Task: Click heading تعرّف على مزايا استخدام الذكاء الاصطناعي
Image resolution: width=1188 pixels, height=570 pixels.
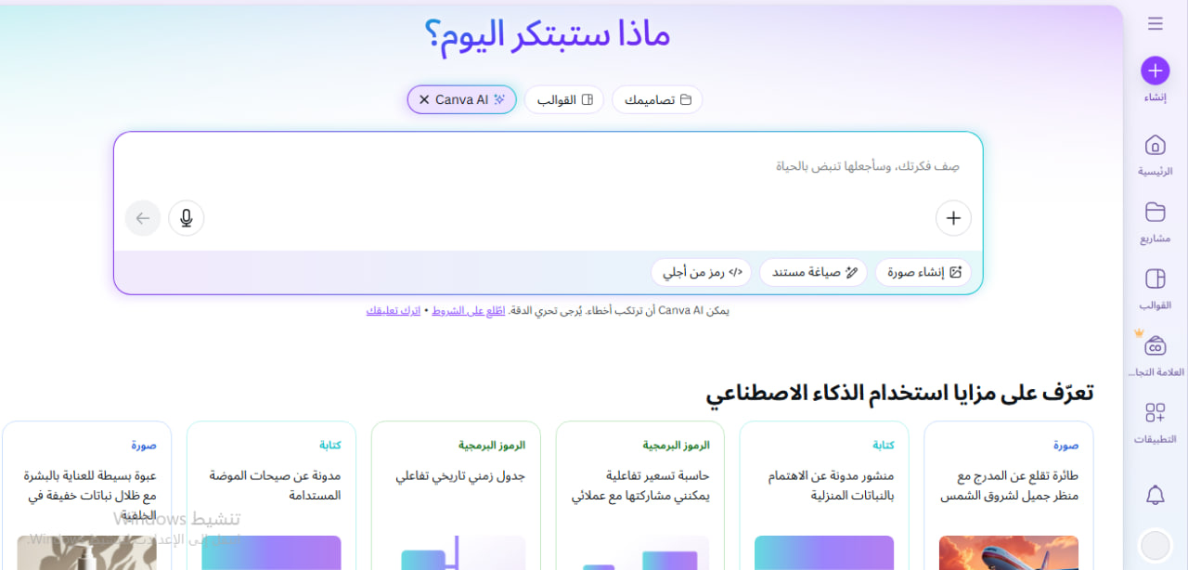Action: 899,393
